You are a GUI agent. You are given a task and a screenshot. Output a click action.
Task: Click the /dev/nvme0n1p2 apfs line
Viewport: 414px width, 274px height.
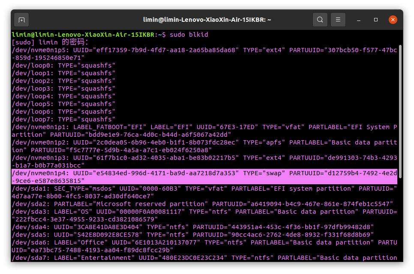204,146
